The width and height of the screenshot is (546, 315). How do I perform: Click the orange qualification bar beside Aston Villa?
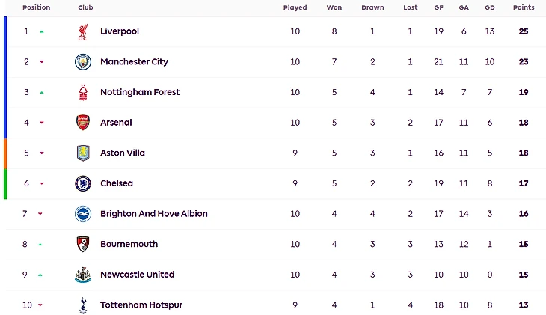(5, 153)
